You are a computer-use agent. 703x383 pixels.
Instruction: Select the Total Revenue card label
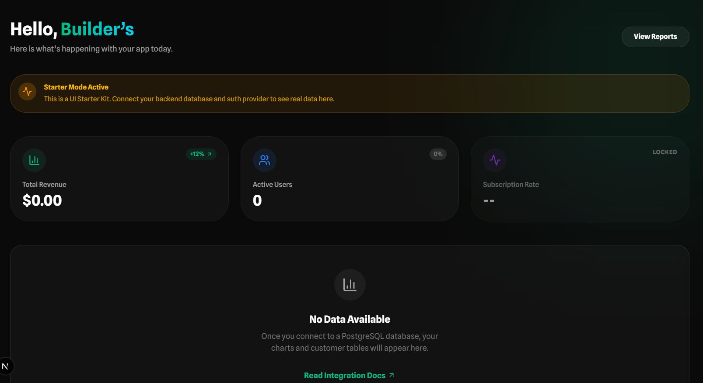(44, 185)
